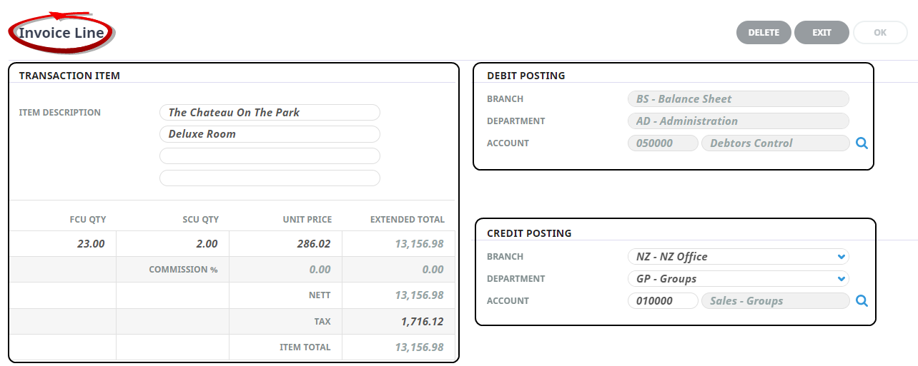Click the SCU QTY value 2.00
The image size is (918, 366).
click(173, 244)
